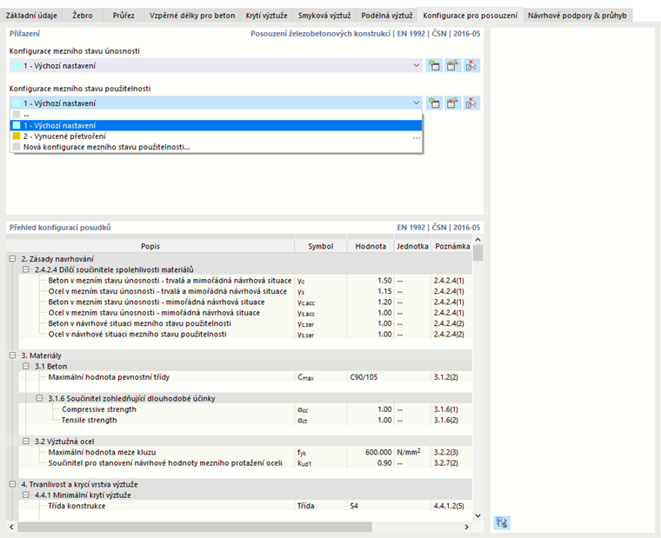Open Podélná výztuž tab

(386, 16)
